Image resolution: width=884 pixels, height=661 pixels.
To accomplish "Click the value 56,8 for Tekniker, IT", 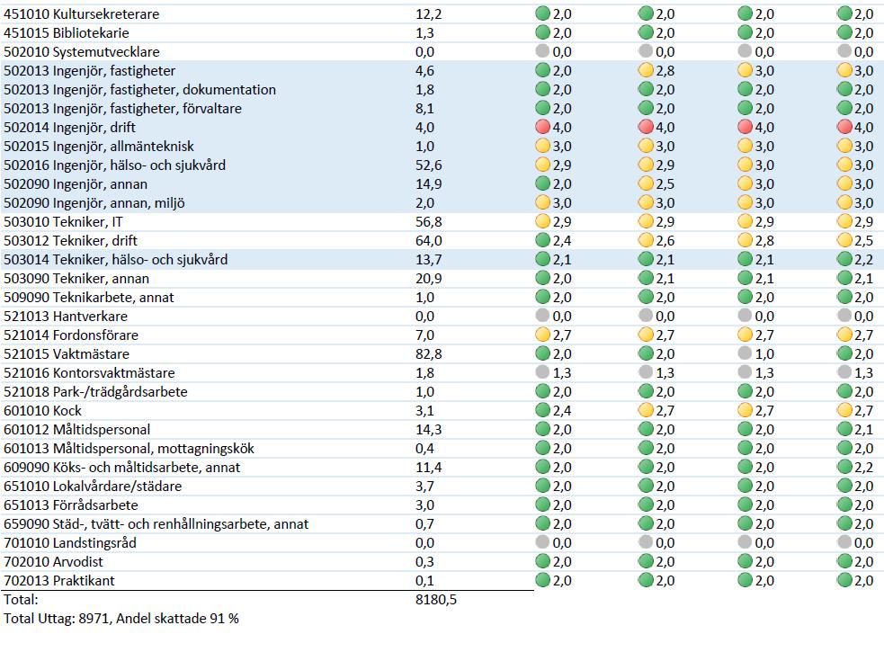I will pos(428,221).
